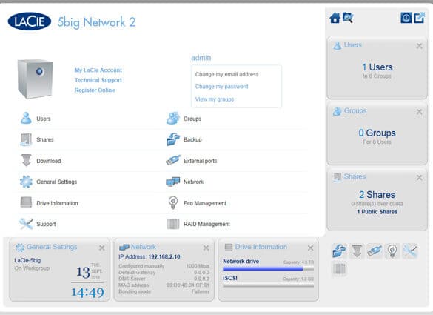Open the Groups menu label
This screenshot has height=315, width=433.
click(x=192, y=119)
